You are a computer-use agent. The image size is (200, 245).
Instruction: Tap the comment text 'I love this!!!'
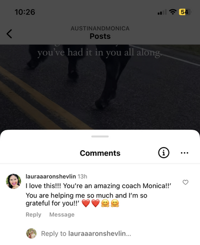(43, 186)
